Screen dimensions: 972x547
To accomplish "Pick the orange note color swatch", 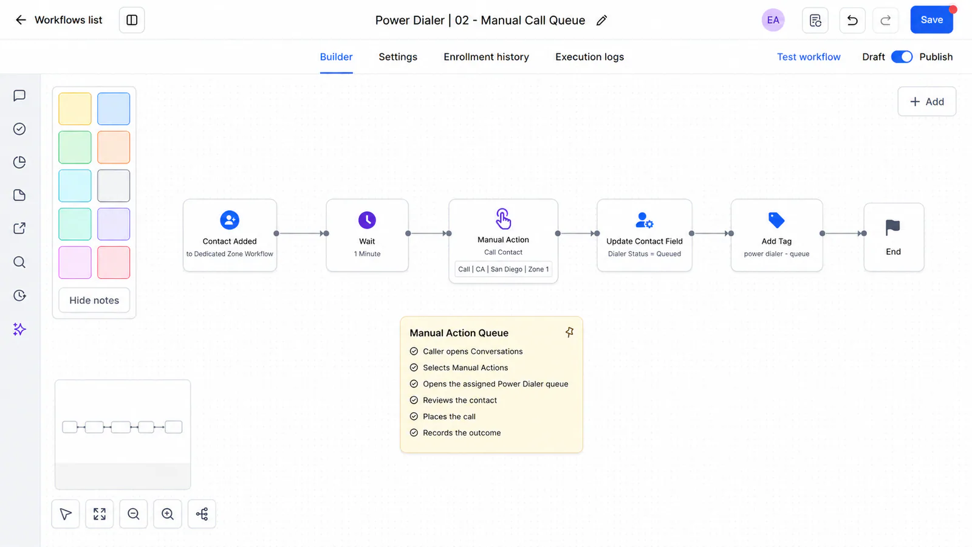I will [x=114, y=147].
